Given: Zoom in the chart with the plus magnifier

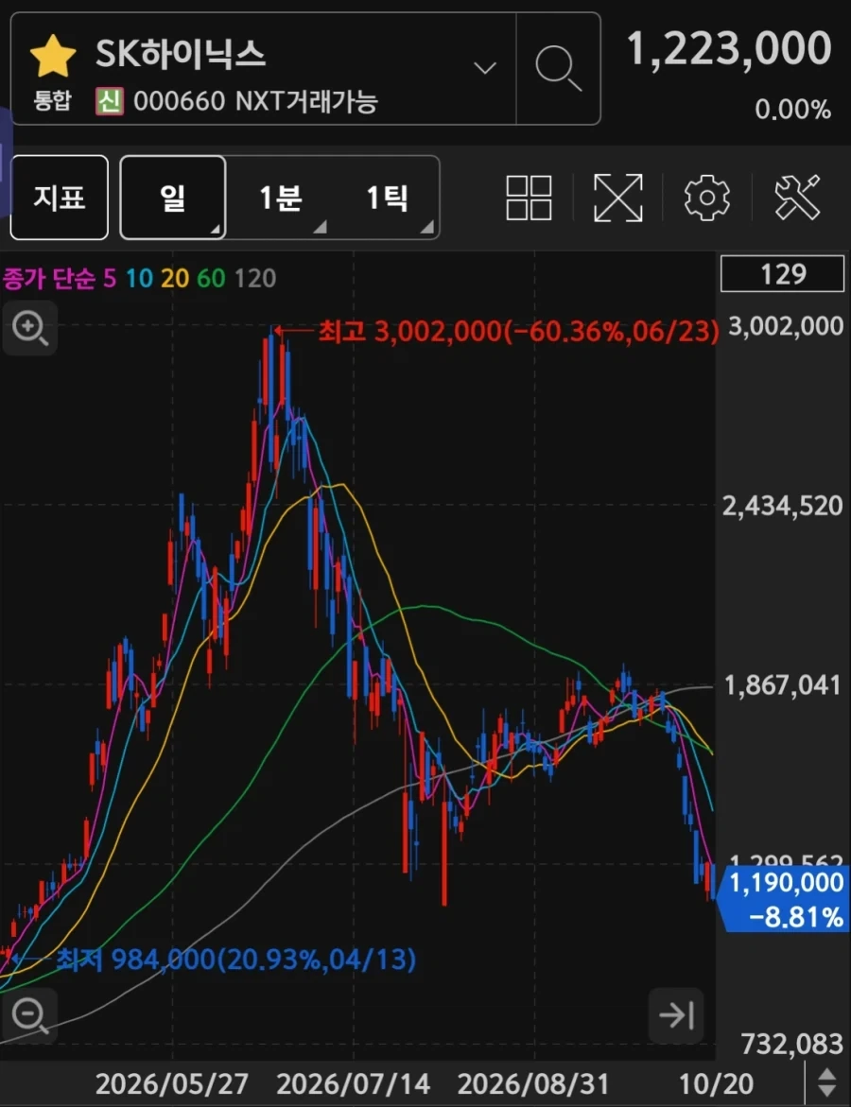Looking at the screenshot, I should coord(29,328).
